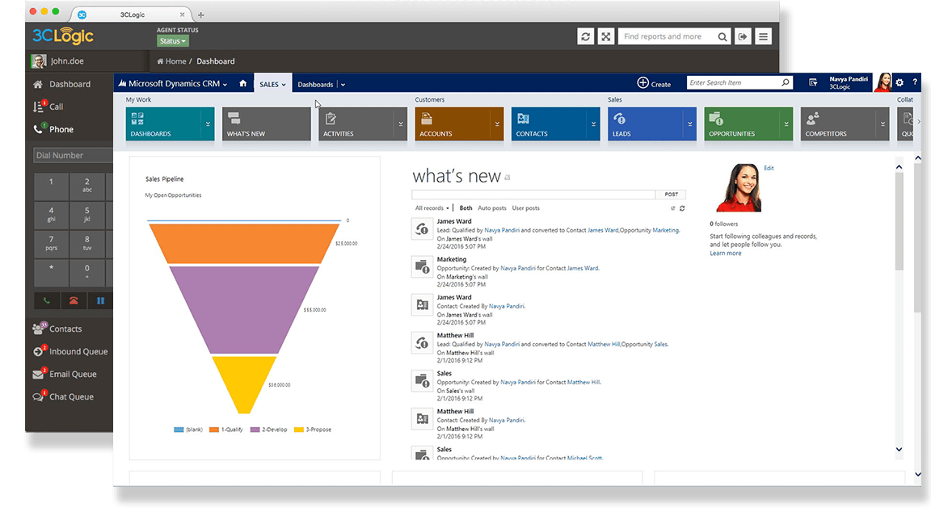Click the Dial Number input field
The height and width of the screenshot is (528, 931).
[x=73, y=156]
